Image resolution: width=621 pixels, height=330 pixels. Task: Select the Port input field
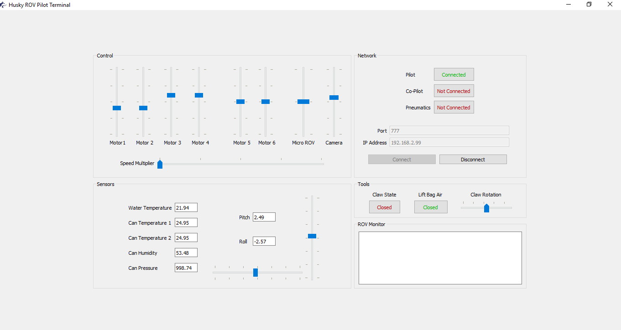449,130
